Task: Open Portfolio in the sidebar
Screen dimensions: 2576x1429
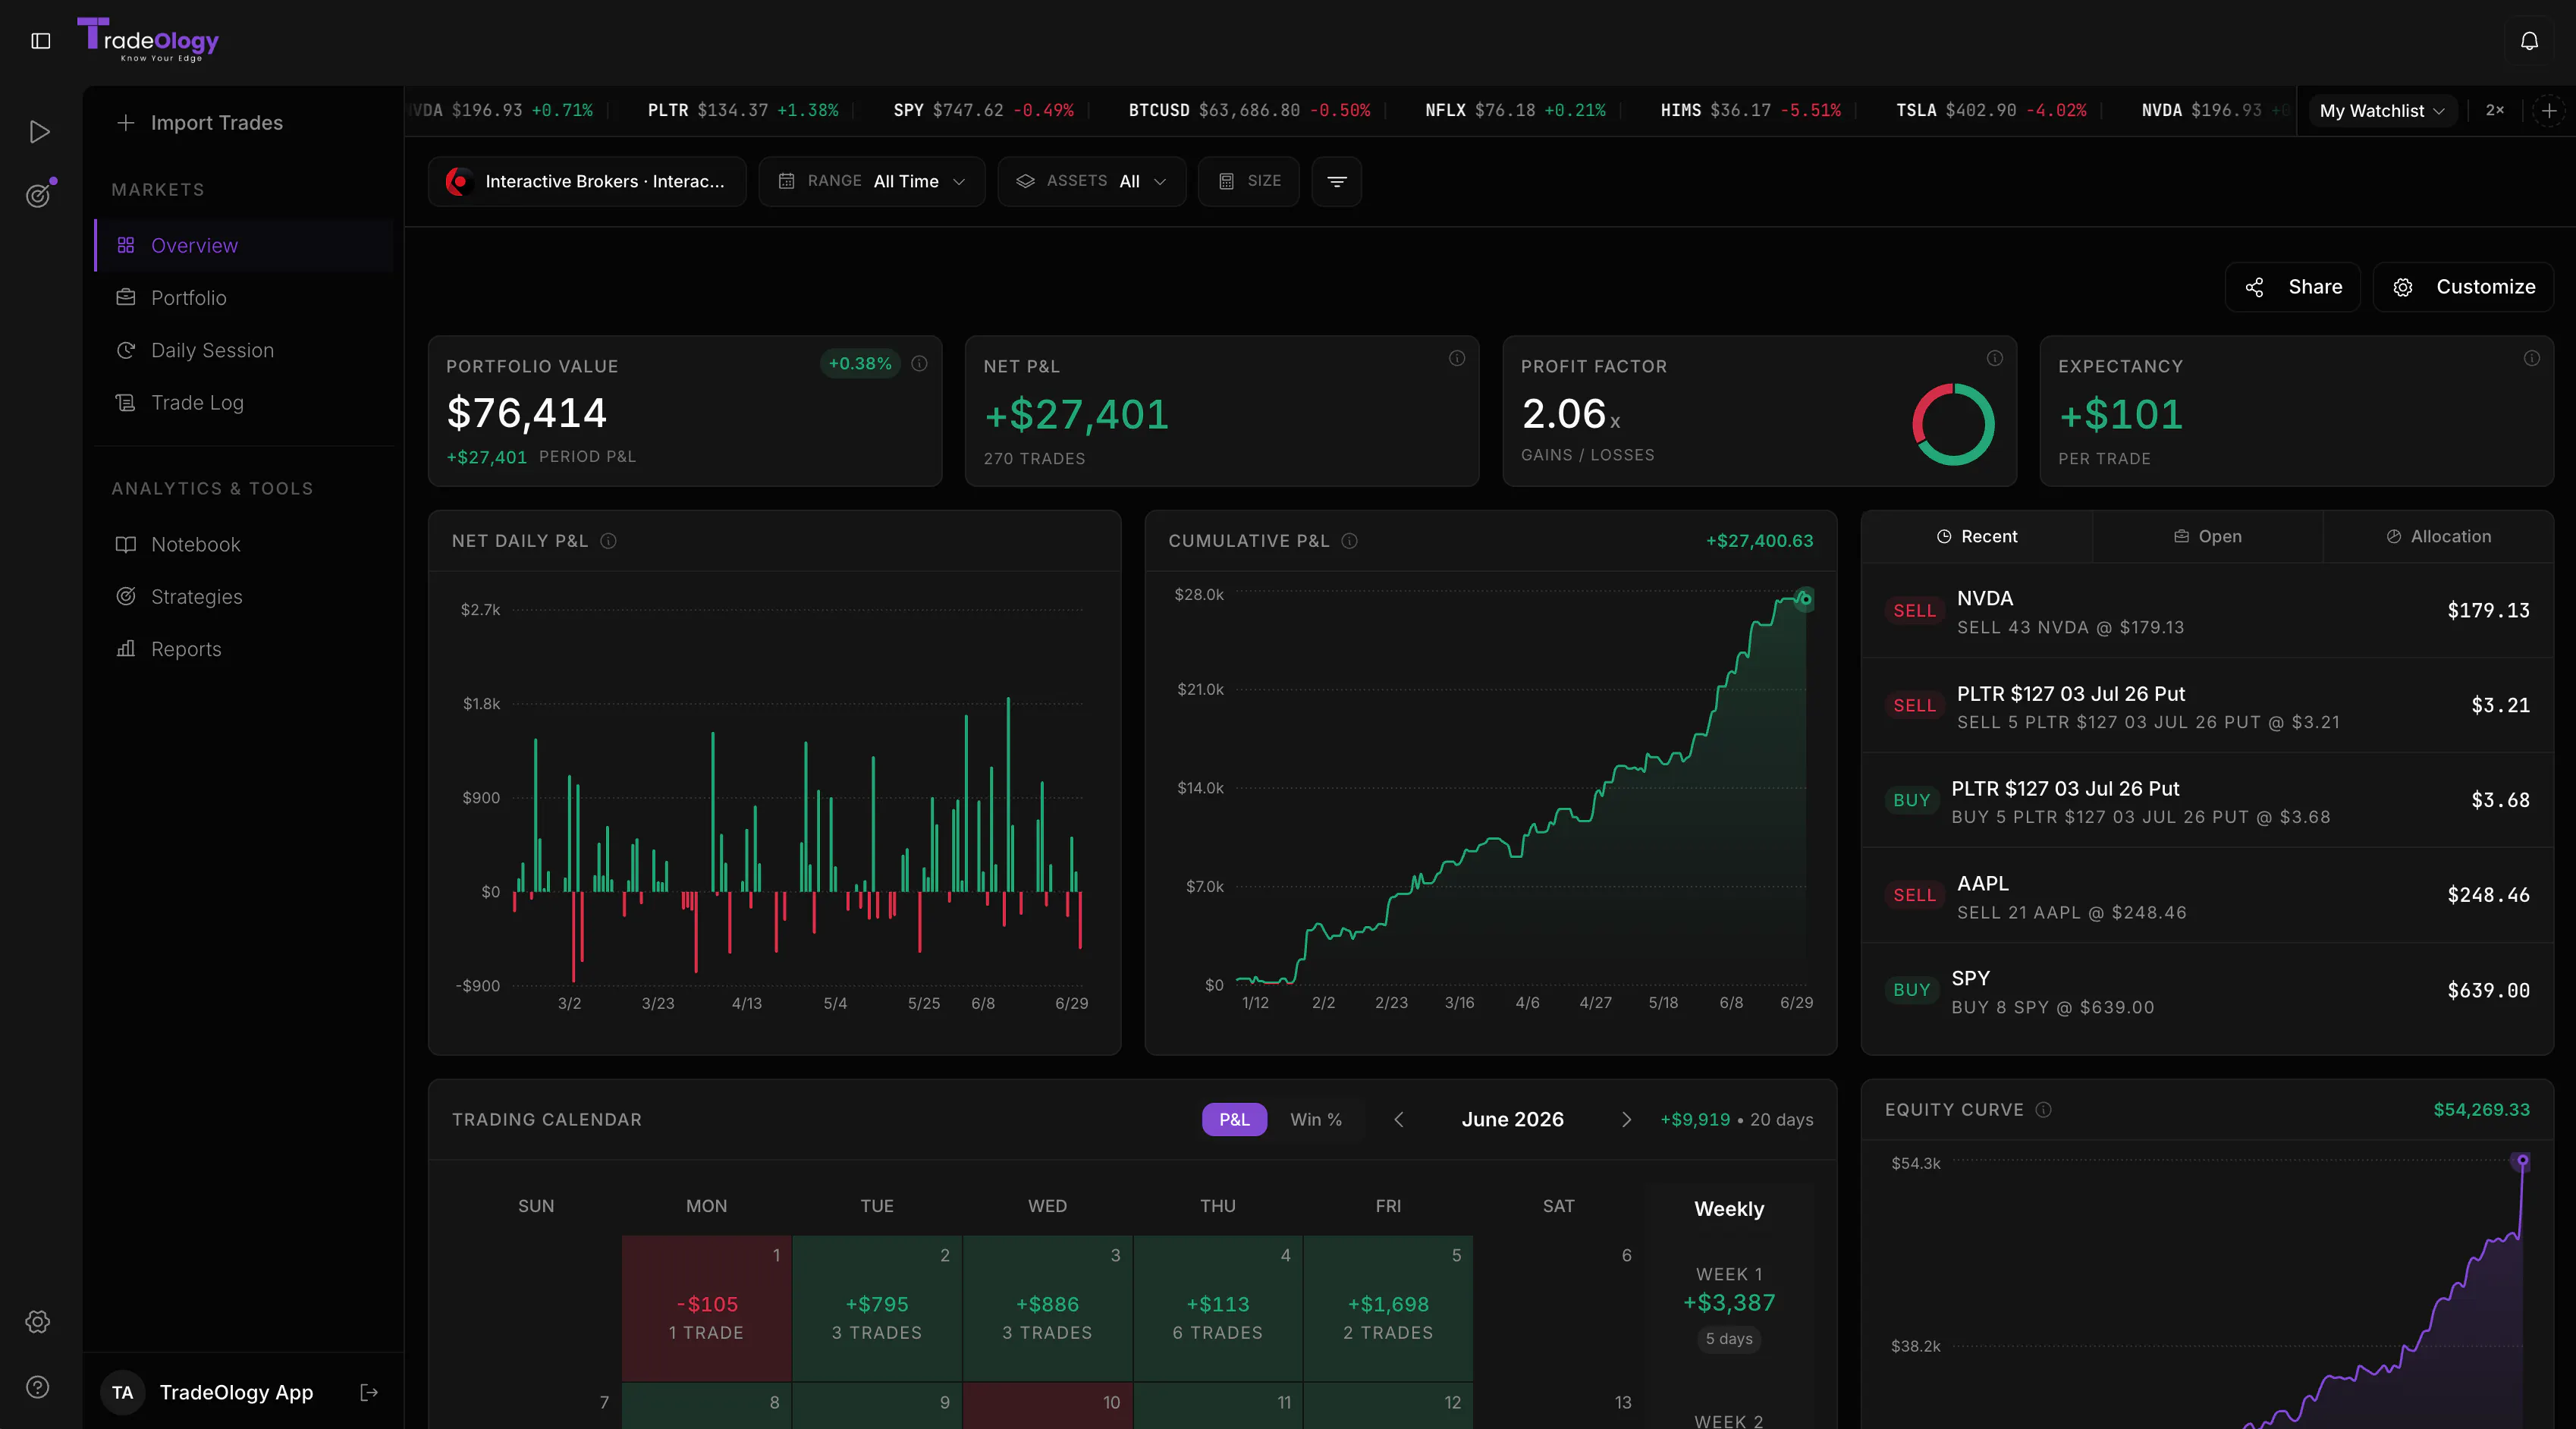Action: [245, 298]
